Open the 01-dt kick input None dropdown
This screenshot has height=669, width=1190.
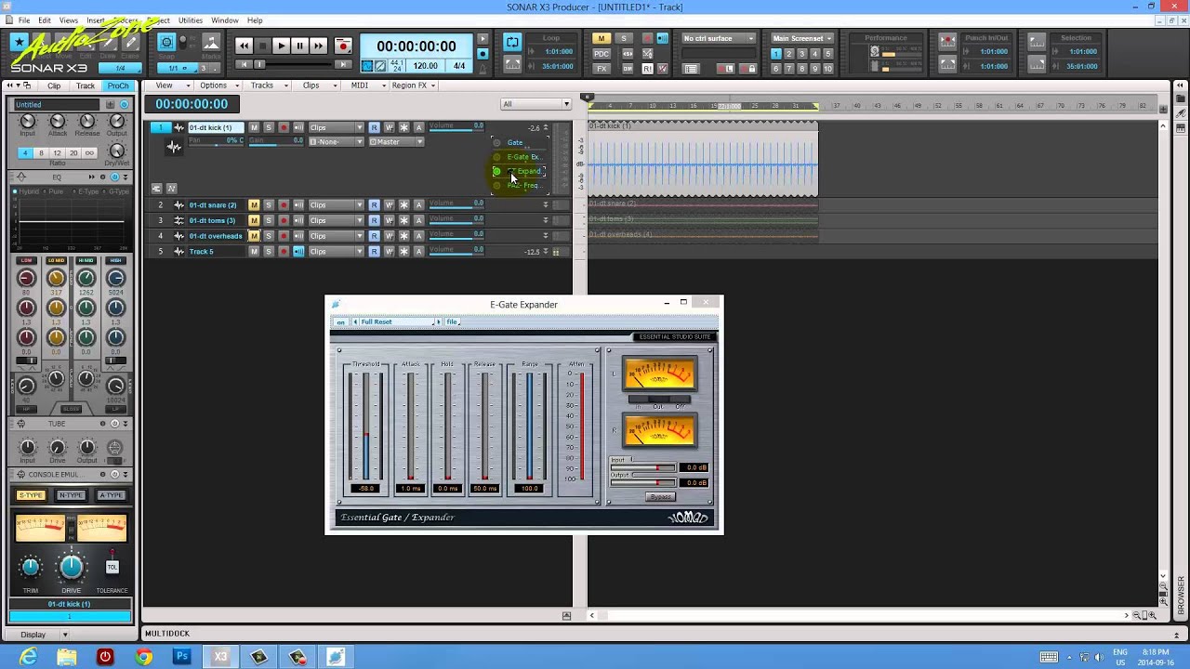pyautogui.click(x=336, y=142)
